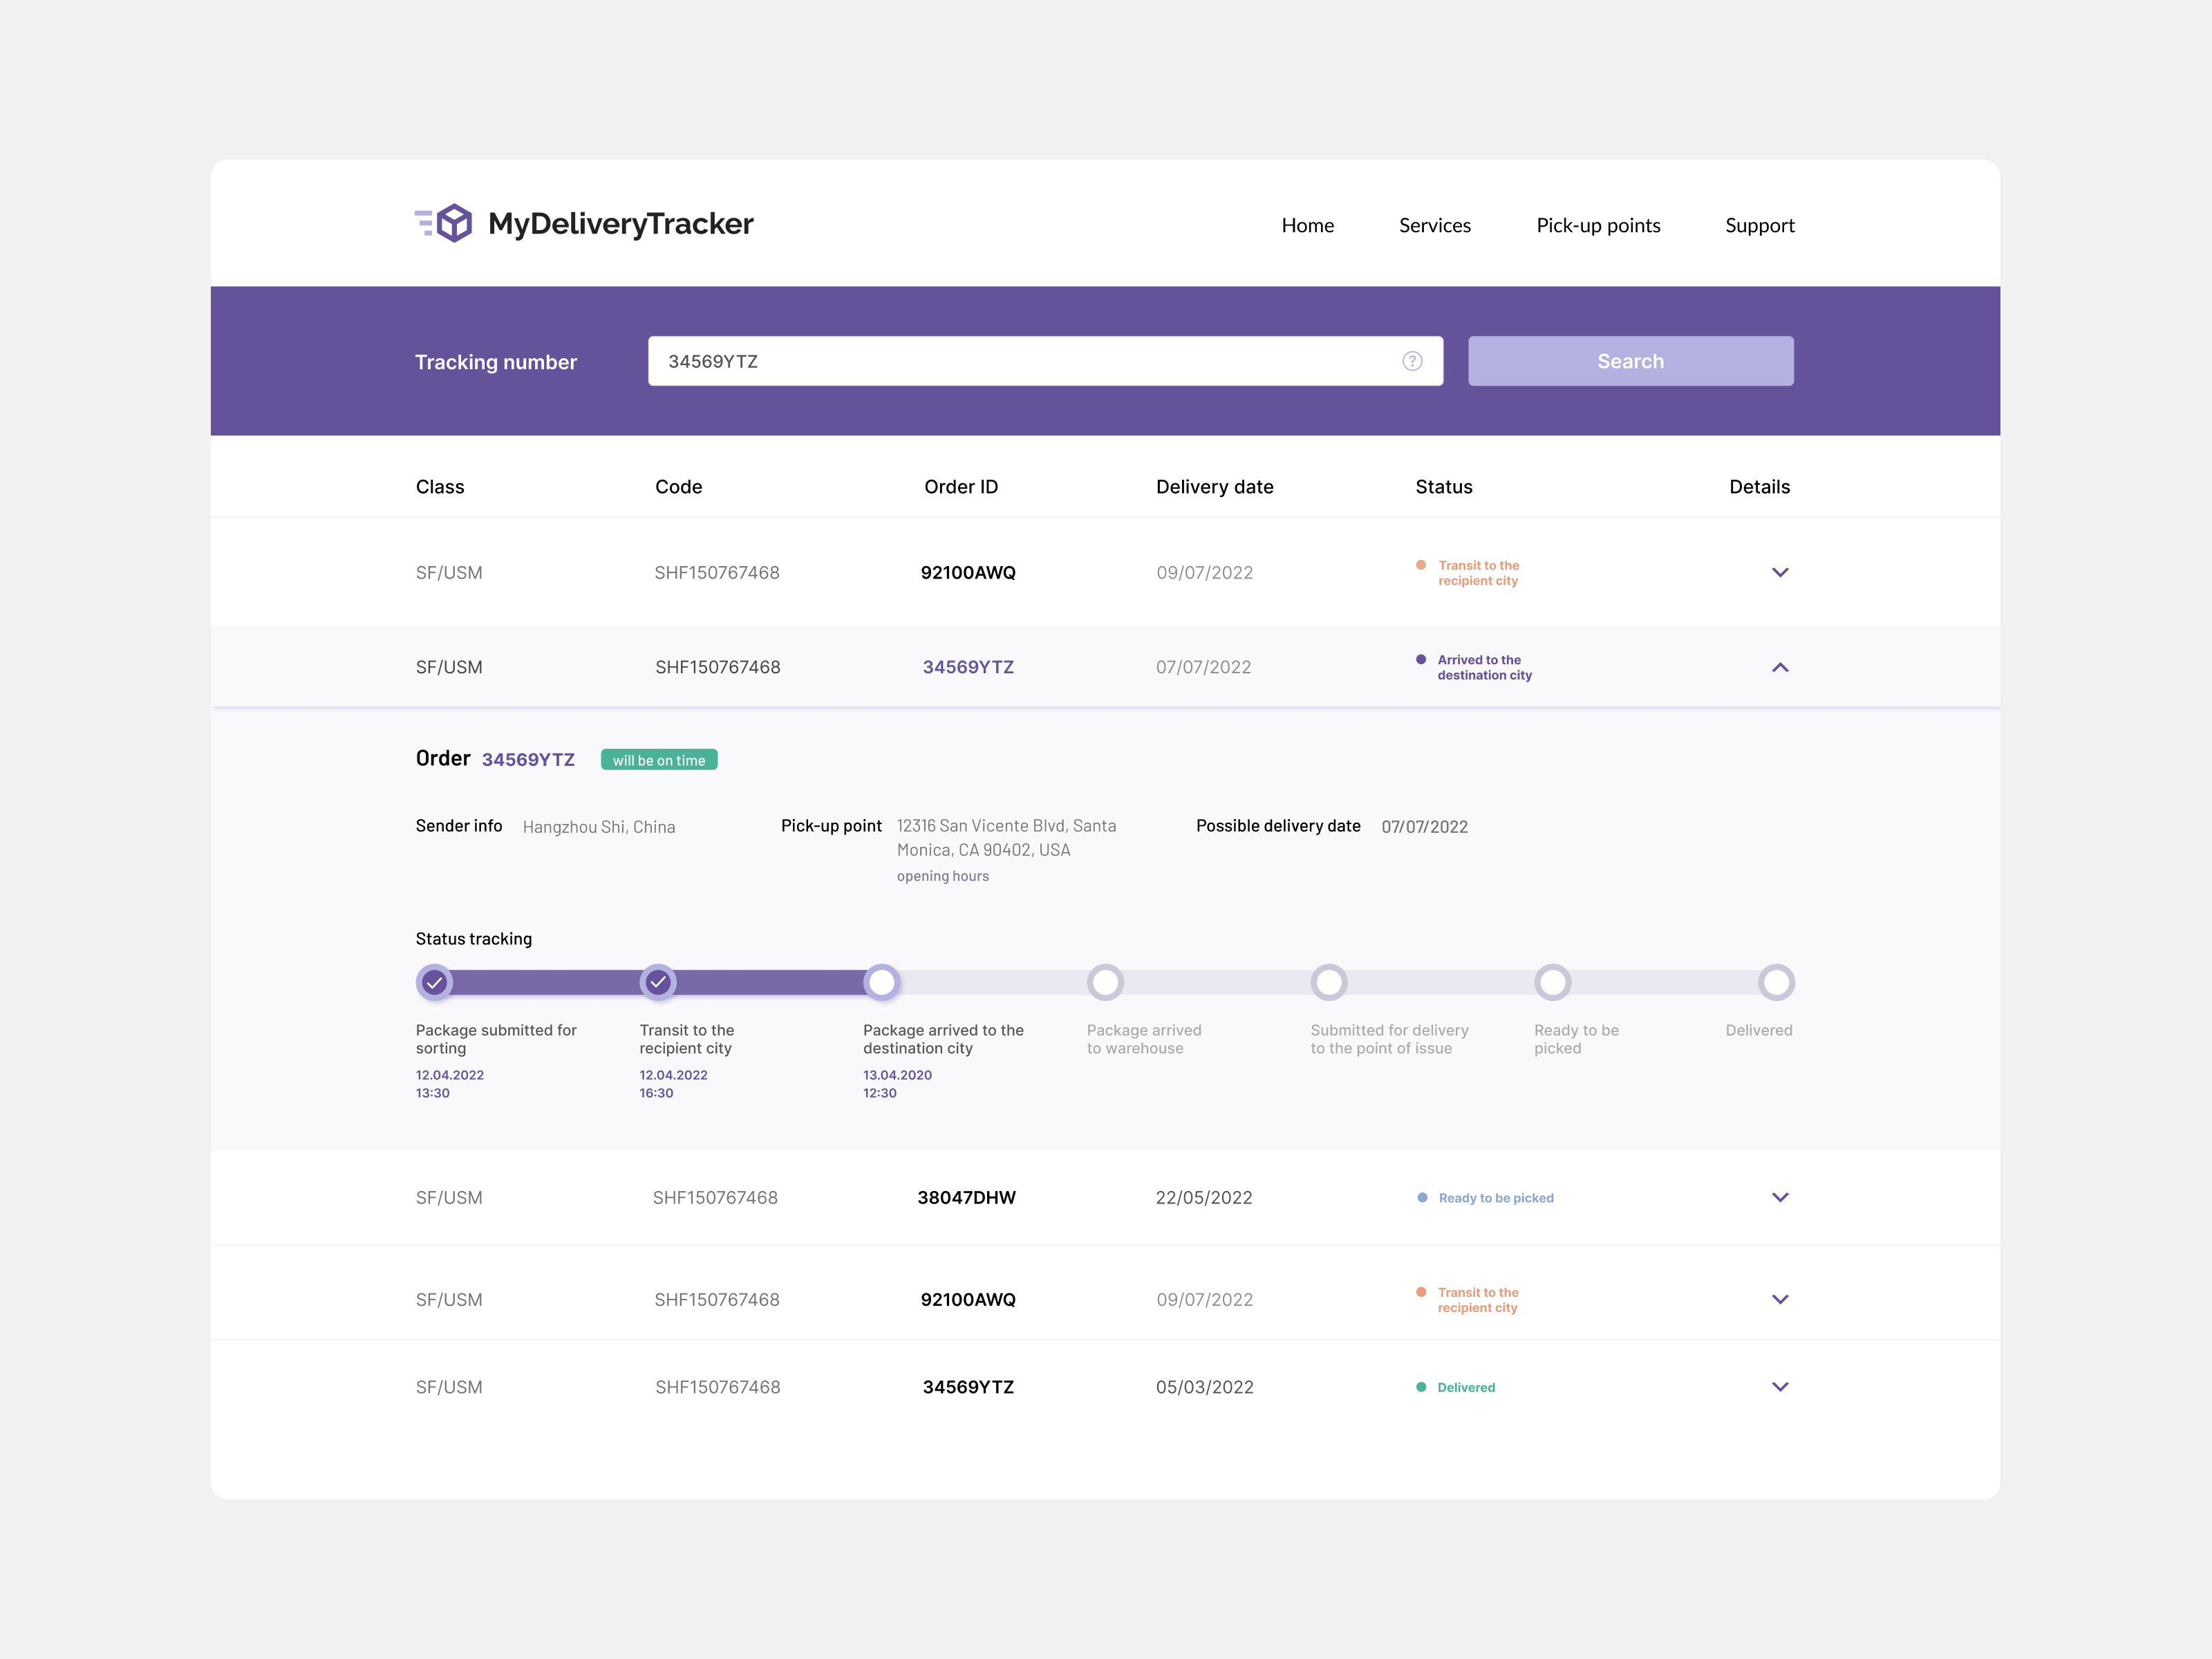Expand details of first 92100AWQ order

1779,572
